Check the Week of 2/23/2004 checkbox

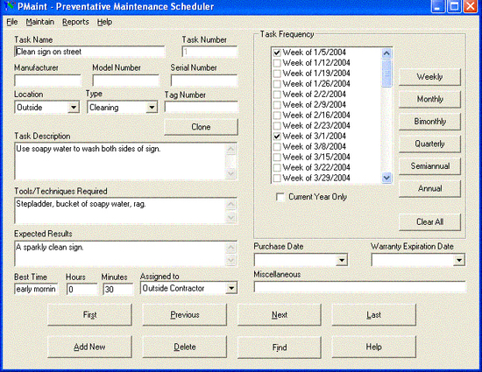pos(277,125)
